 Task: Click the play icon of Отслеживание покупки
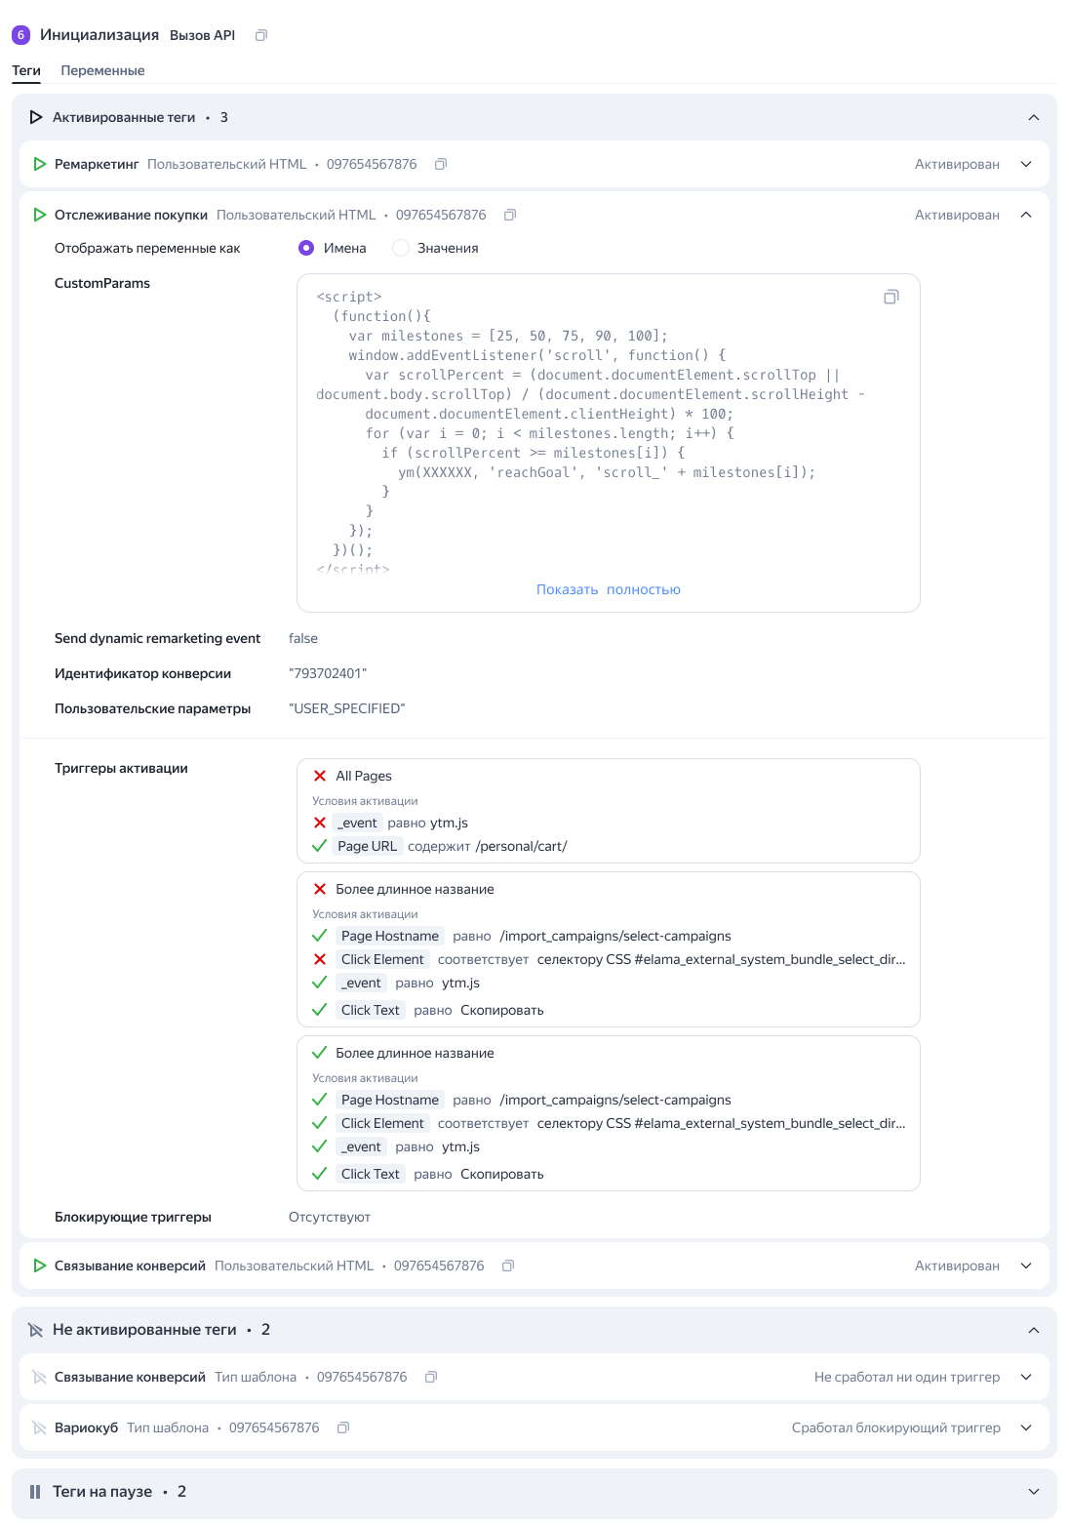40,215
